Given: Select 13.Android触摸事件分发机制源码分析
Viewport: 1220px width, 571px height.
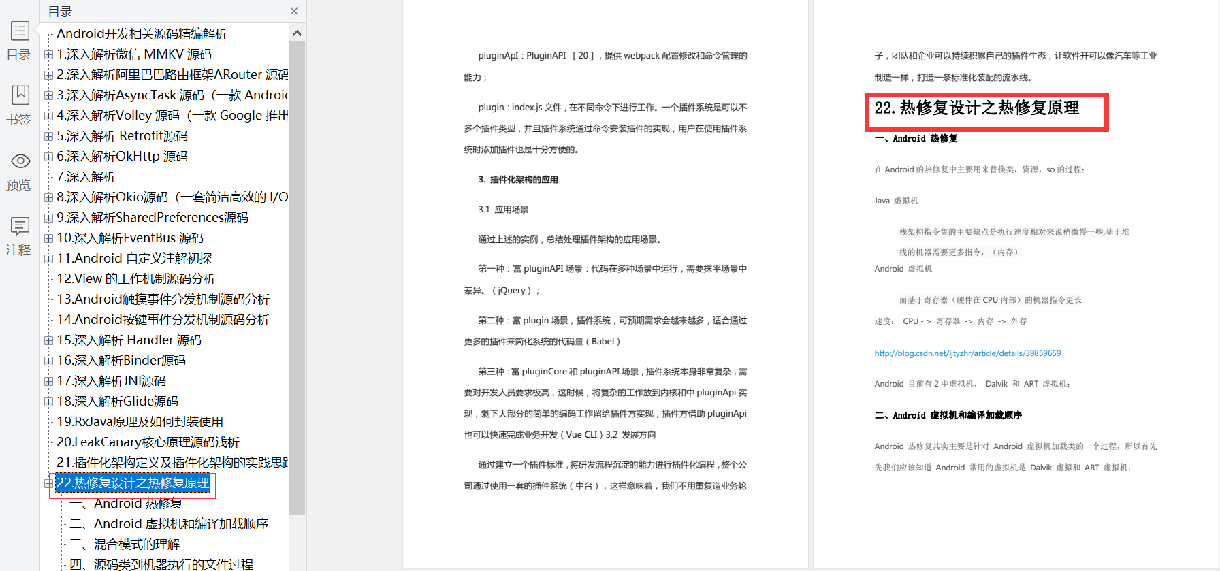Looking at the screenshot, I should click(x=163, y=299).
